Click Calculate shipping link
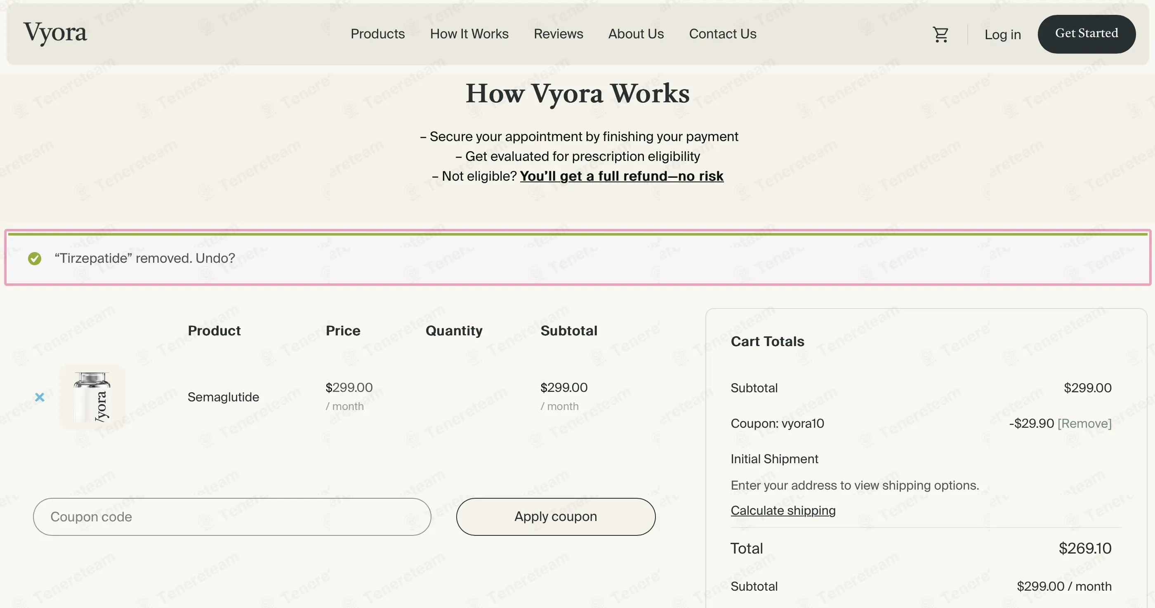Screen dimensions: 1155x608 [783, 511]
